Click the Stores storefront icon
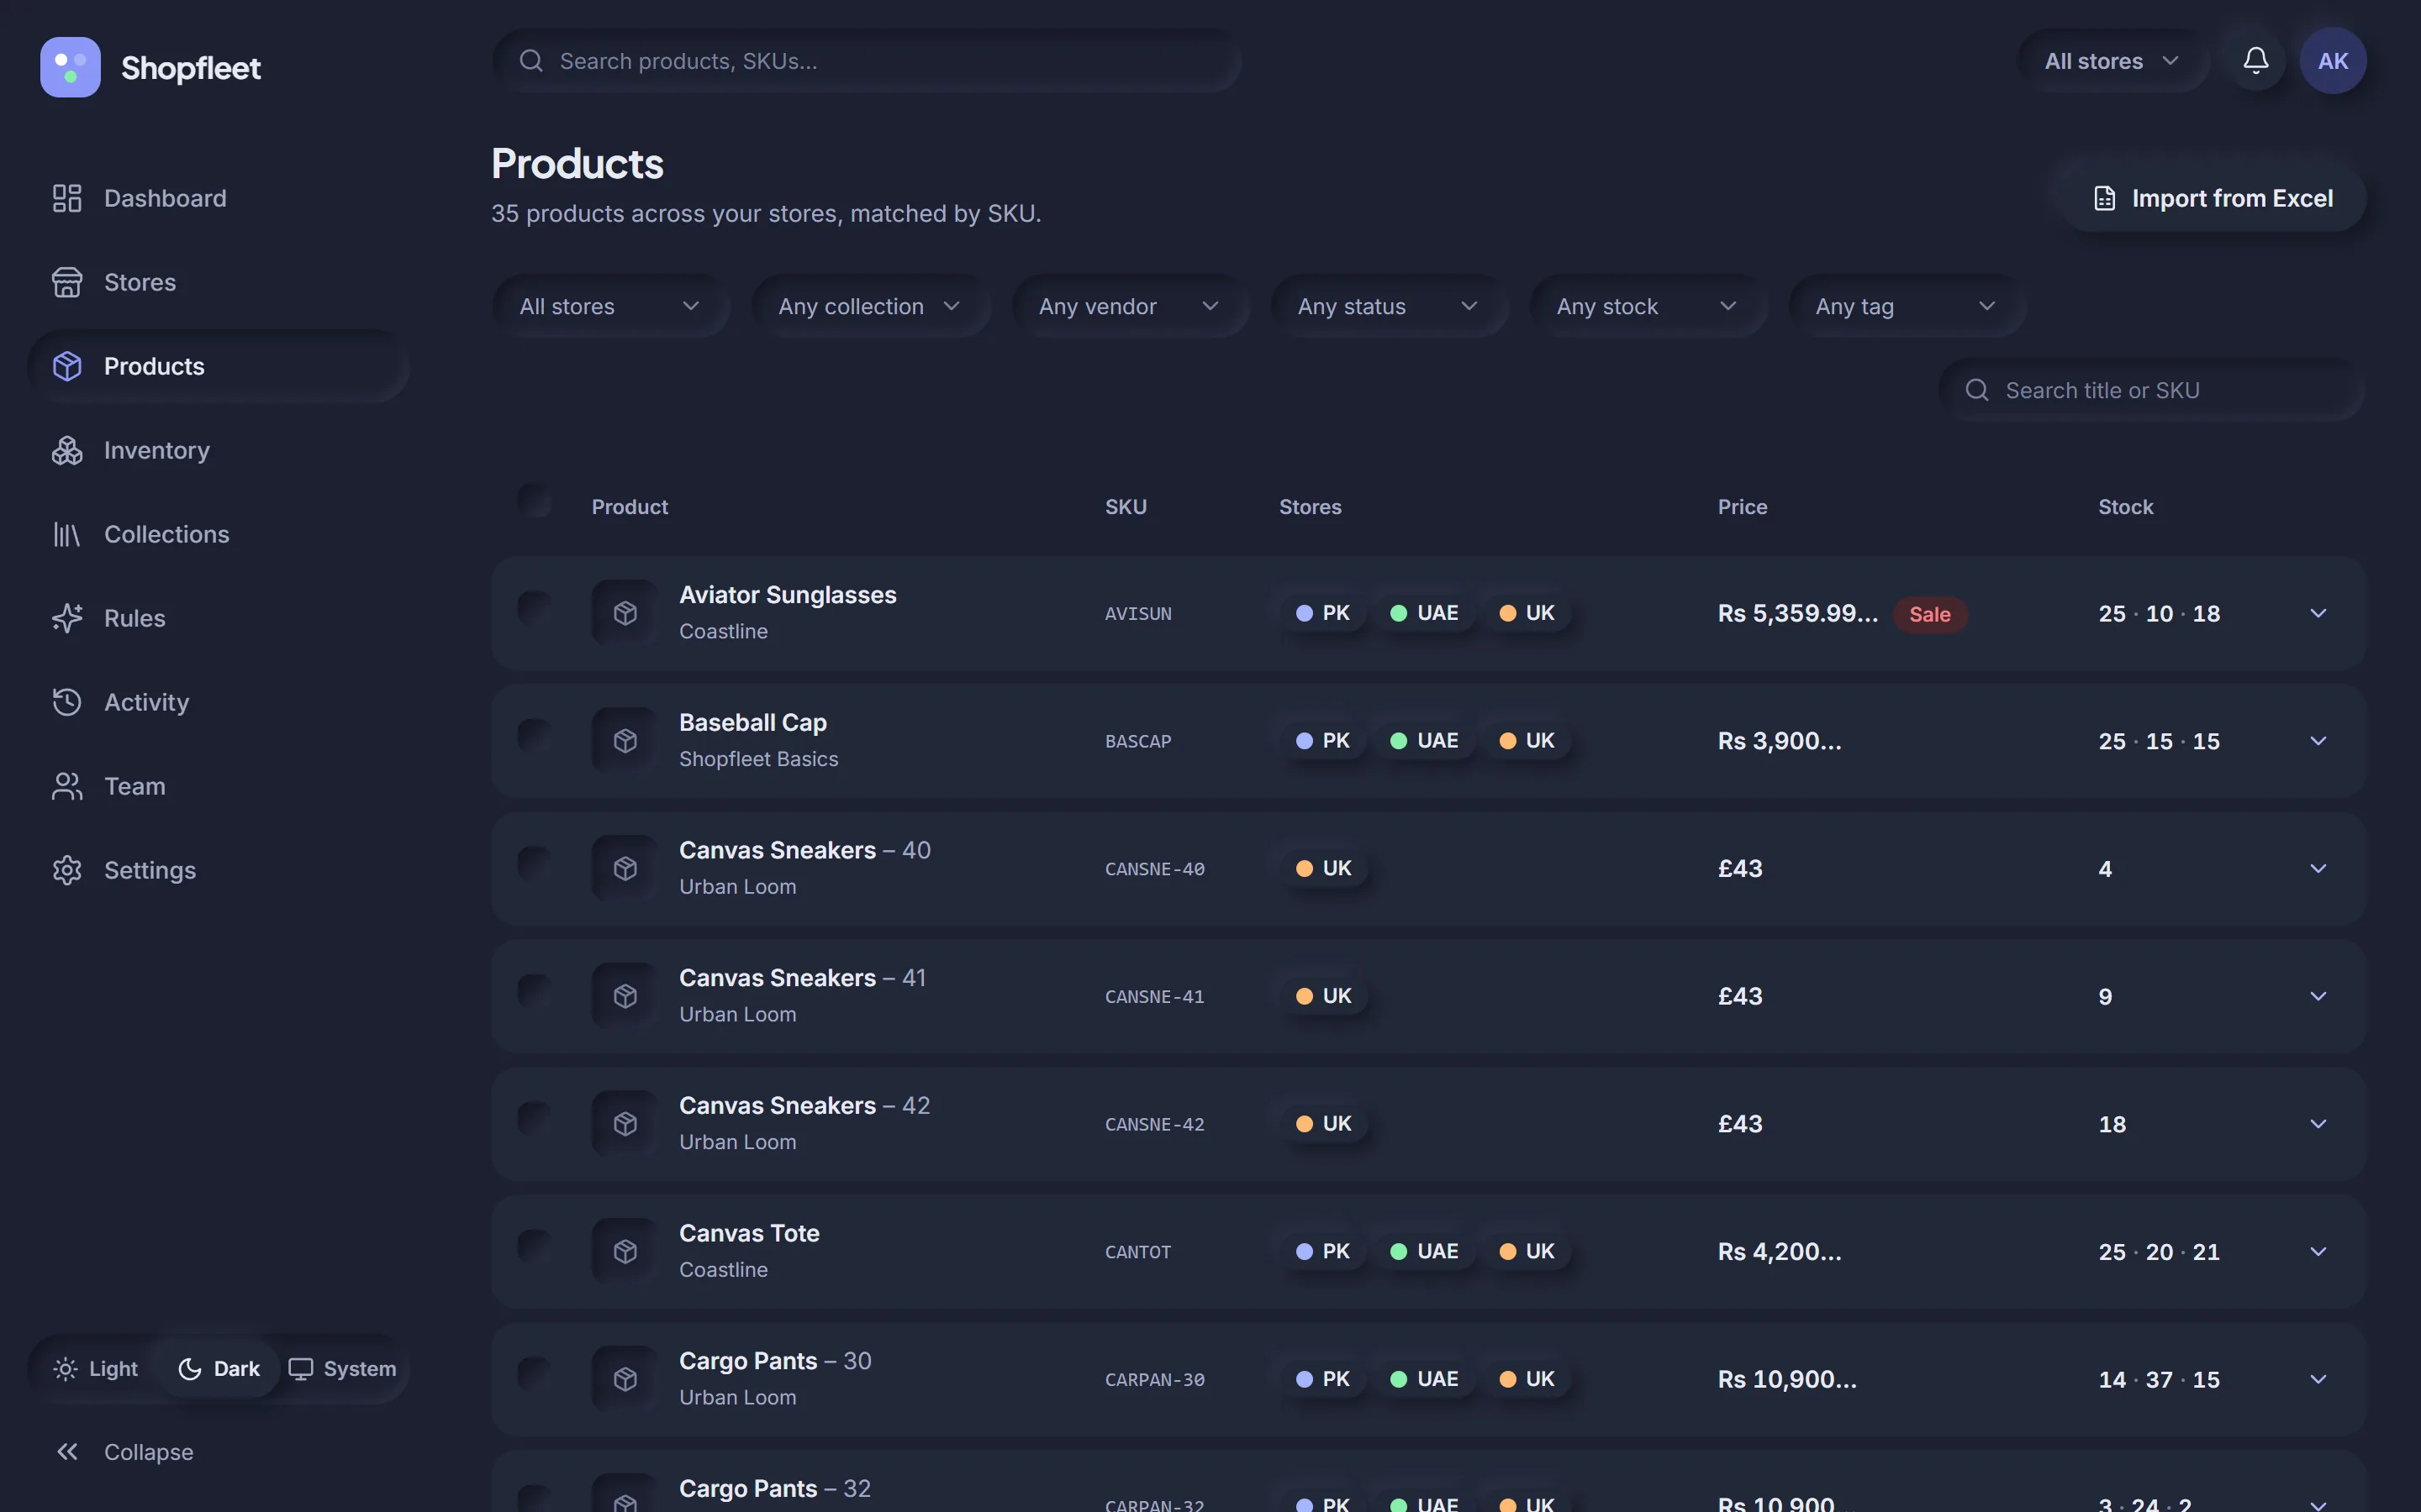Viewport: 2421px width, 1512px height. [x=67, y=282]
